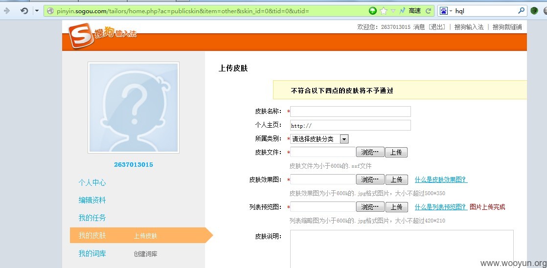The width and height of the screenshot is (547, 268).
Task: Open 我的任务 in the sidebar
Action: (x=92, y=218)
